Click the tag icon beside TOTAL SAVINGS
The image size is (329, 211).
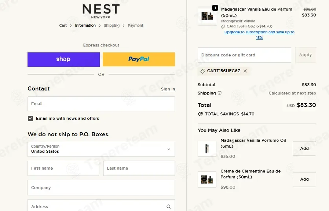coord(200,114)
